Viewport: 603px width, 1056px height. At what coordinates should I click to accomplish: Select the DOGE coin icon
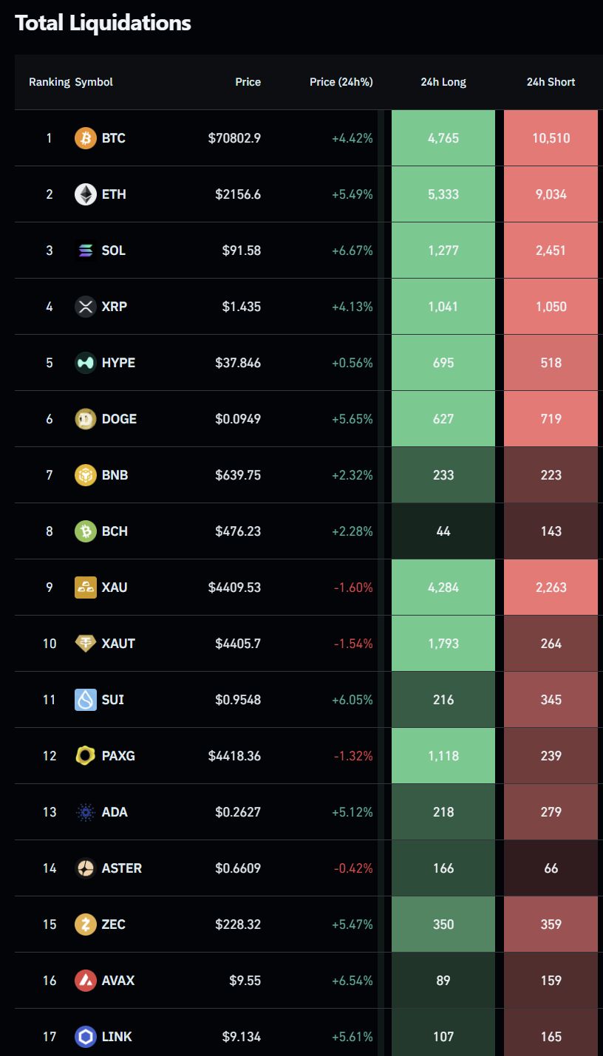pos(86,419)
